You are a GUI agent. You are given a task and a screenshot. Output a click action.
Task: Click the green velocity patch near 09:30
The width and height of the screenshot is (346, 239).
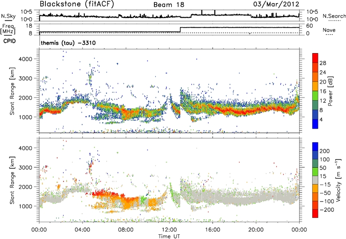(x=144, y=199)
